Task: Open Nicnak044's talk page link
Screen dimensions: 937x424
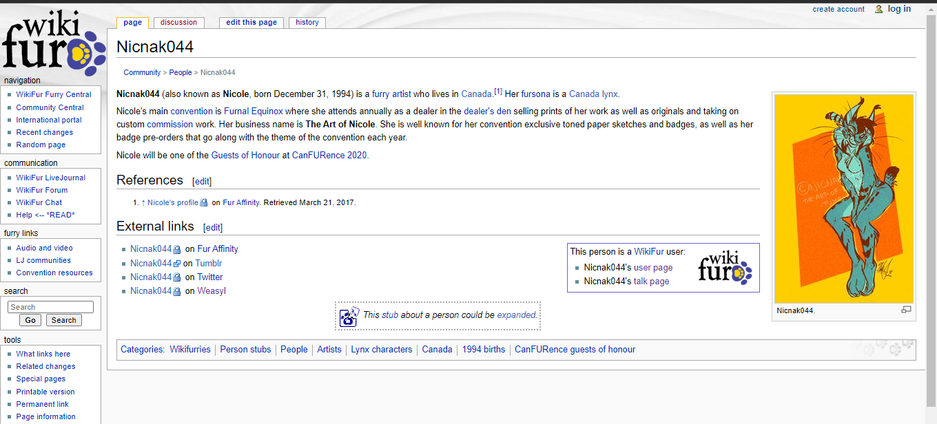Action: tap(651, 282)
